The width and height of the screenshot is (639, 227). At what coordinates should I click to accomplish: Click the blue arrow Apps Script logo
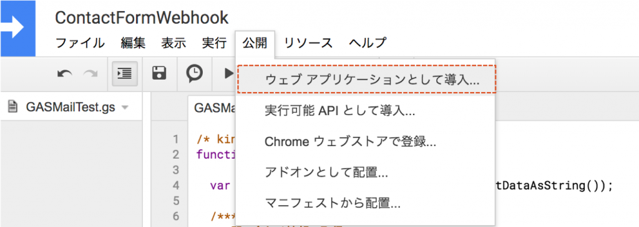coord(17,28)
